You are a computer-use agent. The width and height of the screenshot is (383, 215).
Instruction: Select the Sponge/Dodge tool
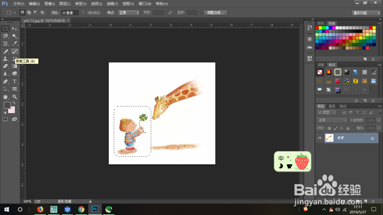tap(15, 73)
